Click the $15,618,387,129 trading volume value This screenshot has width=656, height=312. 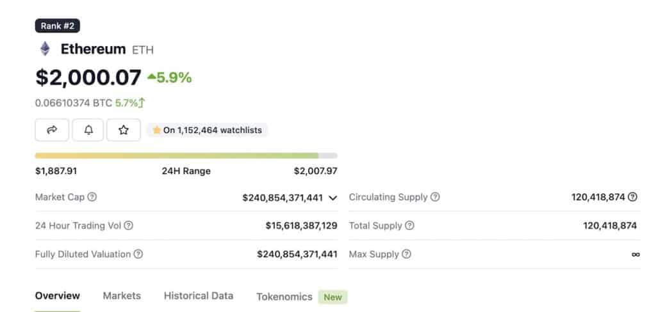coord(301,226)
